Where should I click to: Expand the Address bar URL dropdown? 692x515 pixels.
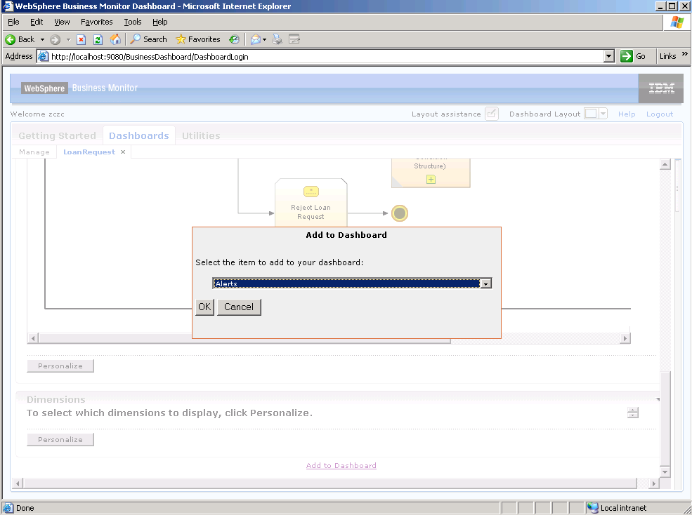[x=609, y=56]
